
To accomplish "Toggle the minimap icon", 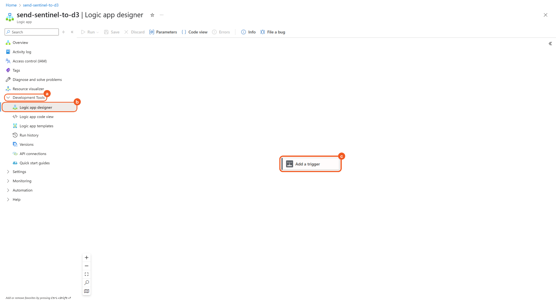I will [87, 291].
